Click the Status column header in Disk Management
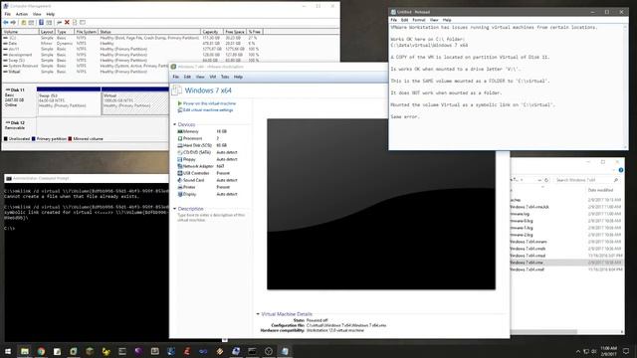 pyautogui.click(x=149, y=31)
